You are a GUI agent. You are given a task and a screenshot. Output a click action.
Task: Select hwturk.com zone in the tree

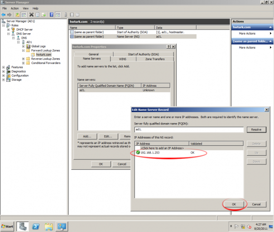click(43, 54)
